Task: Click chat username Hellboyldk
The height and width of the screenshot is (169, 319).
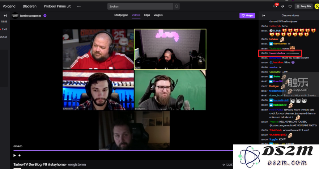Action: pos(275,26)
